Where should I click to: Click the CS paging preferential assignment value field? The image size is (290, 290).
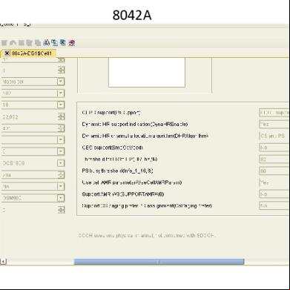click(x=274, y=205)
